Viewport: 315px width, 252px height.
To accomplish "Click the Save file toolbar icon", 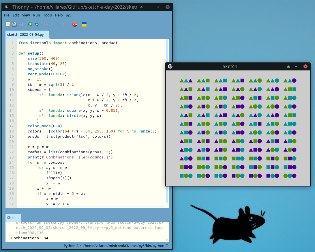I will (x=21, y=25).
